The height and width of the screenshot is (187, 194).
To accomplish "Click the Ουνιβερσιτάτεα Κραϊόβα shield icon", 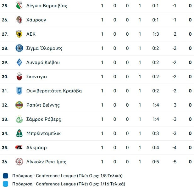I will (x=19, y=91).
